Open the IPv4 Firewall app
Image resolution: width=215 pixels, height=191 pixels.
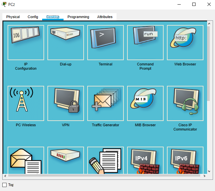(145, 160)
